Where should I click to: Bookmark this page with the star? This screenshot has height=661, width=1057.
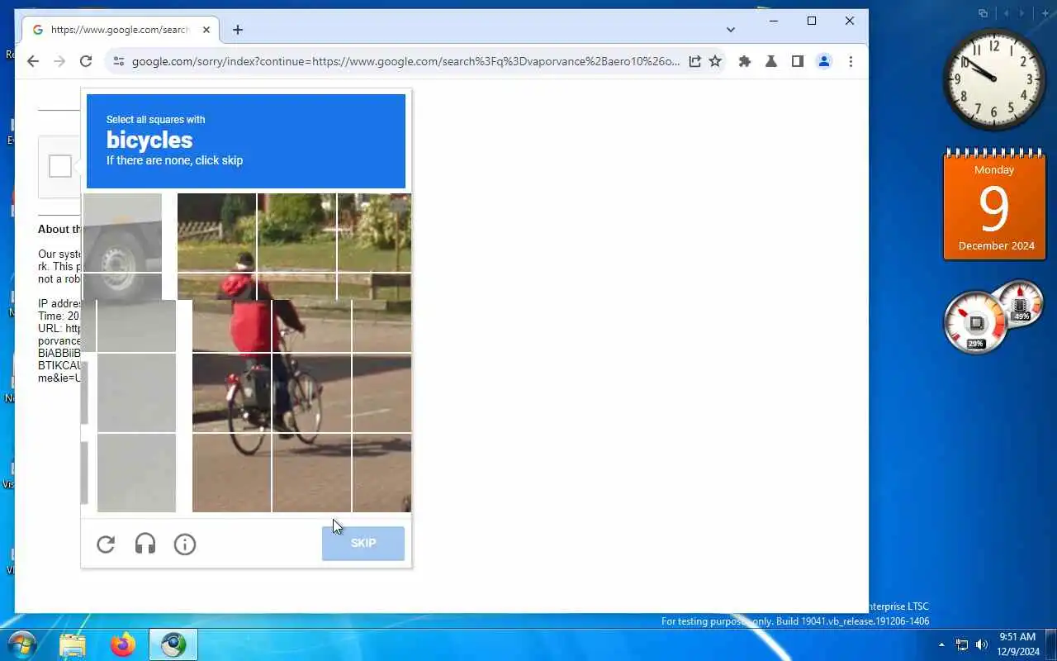pos(715,61)
